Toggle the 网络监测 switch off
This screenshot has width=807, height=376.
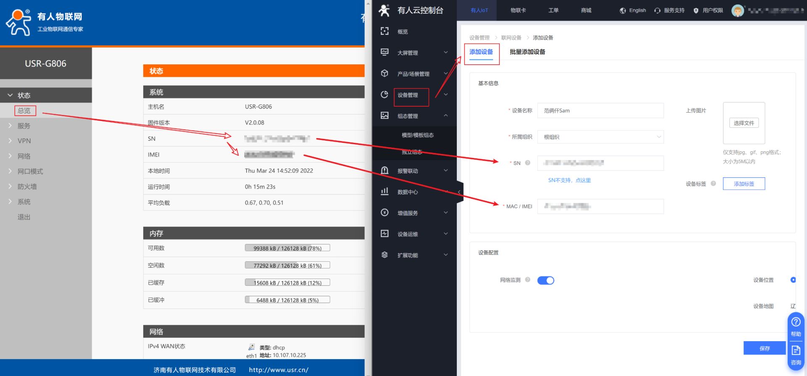tap(546, 280)
